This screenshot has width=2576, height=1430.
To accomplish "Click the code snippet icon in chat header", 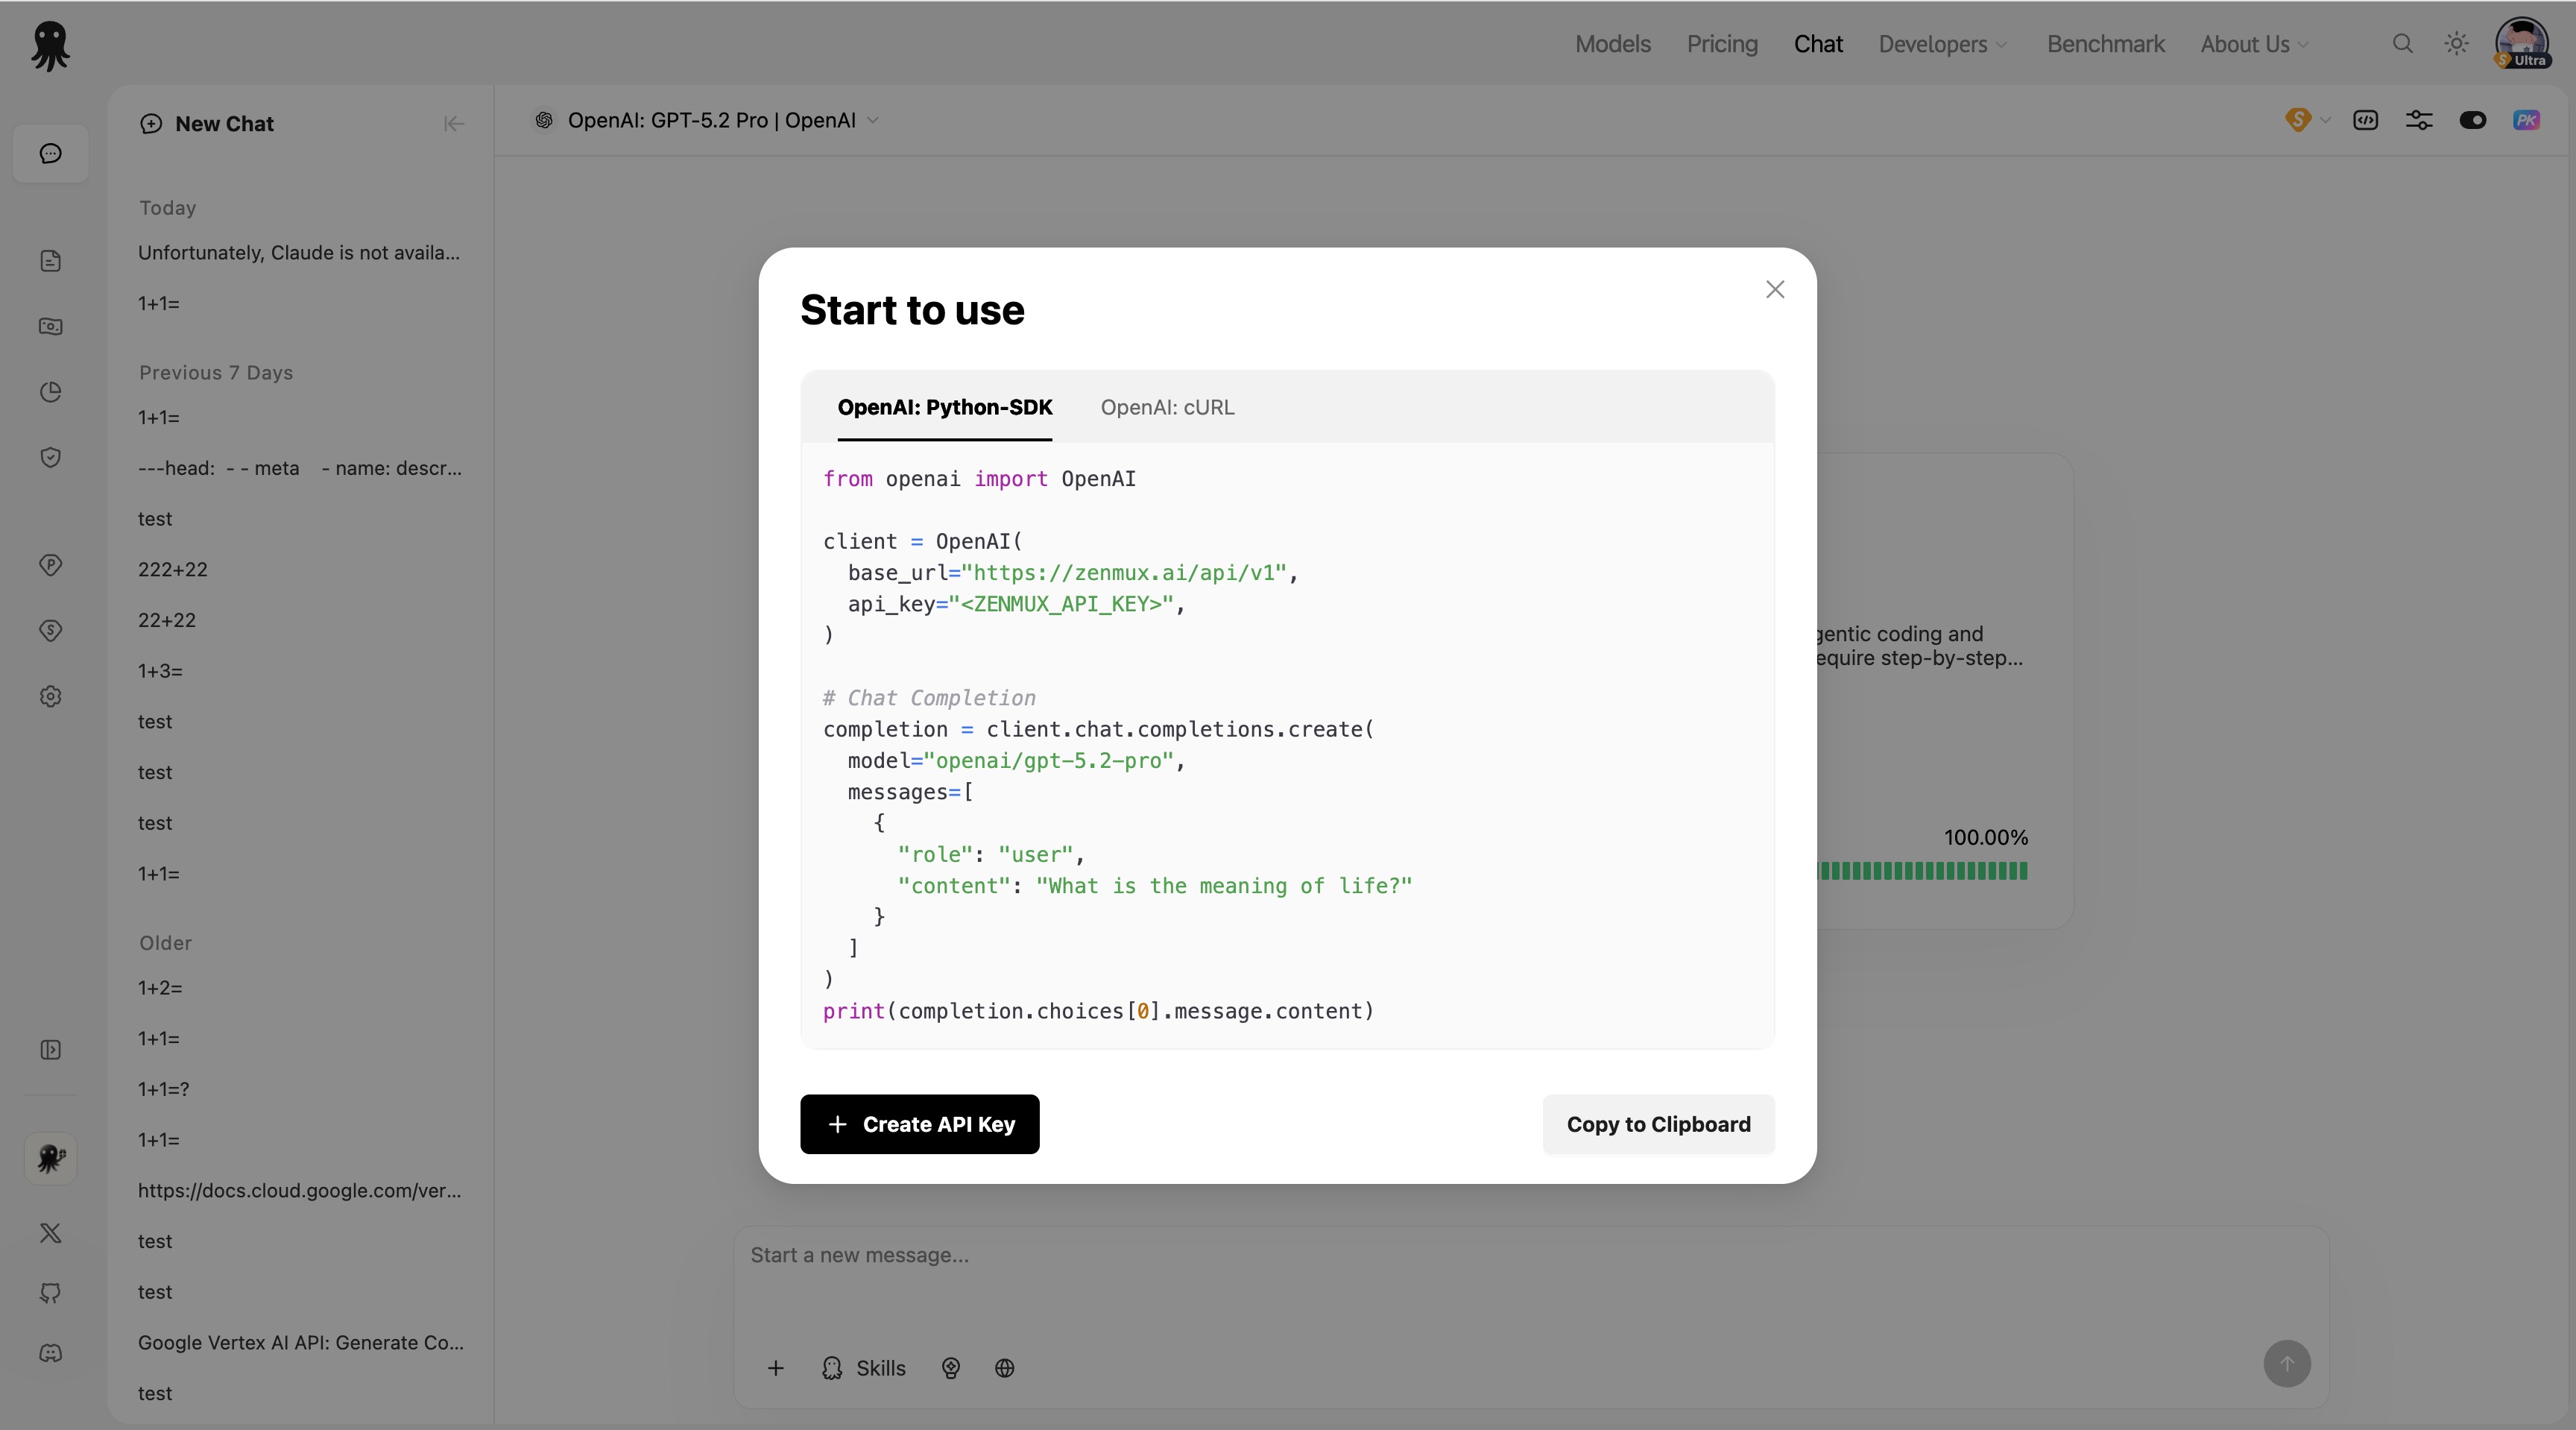I will tap(2365, 120).
